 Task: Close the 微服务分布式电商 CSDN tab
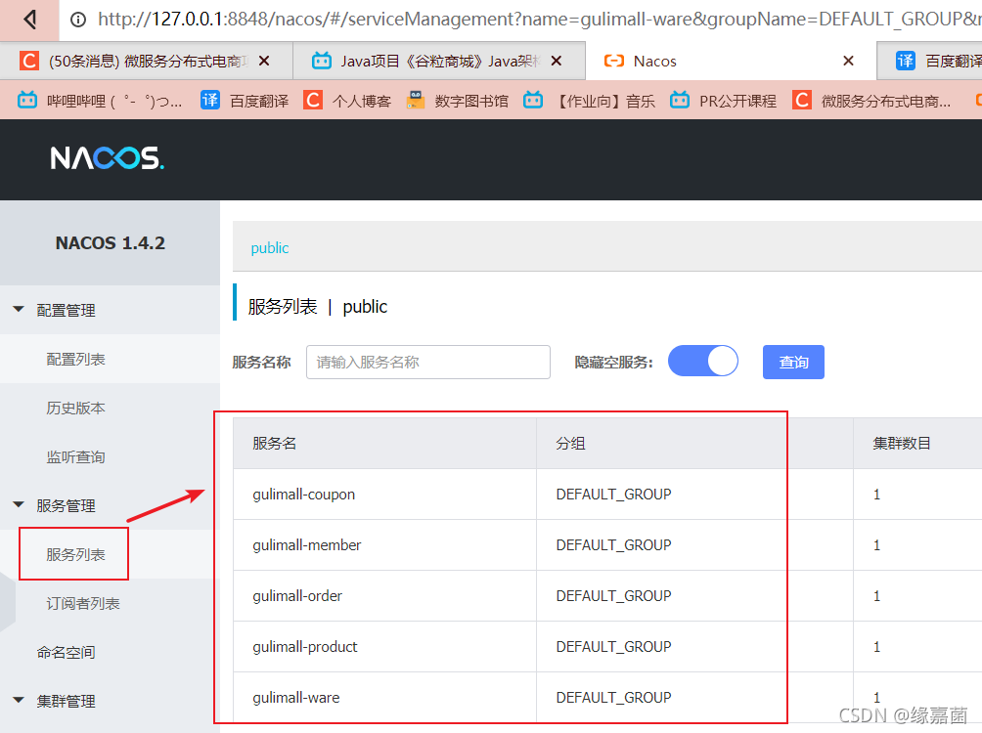(264, 61)
